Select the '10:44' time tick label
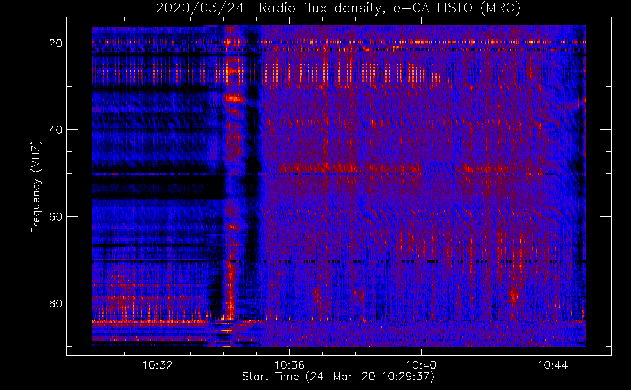The height and width of the screenshot is (390, 631). [x=553, y=365]
